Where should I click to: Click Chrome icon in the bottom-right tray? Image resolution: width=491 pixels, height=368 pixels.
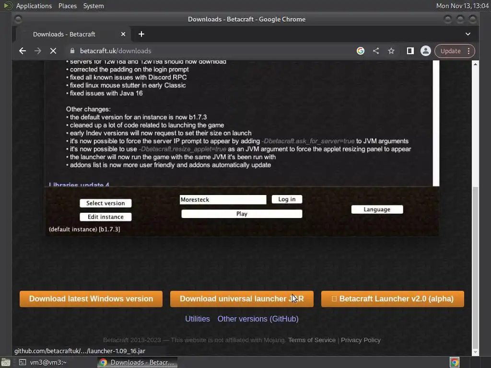pyautogui.click(x=455, y=362)
